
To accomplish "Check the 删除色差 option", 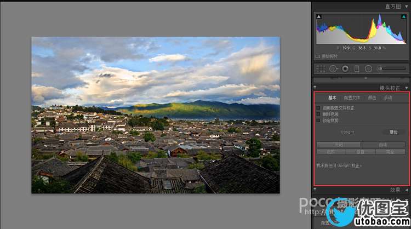I will point(318,114).
